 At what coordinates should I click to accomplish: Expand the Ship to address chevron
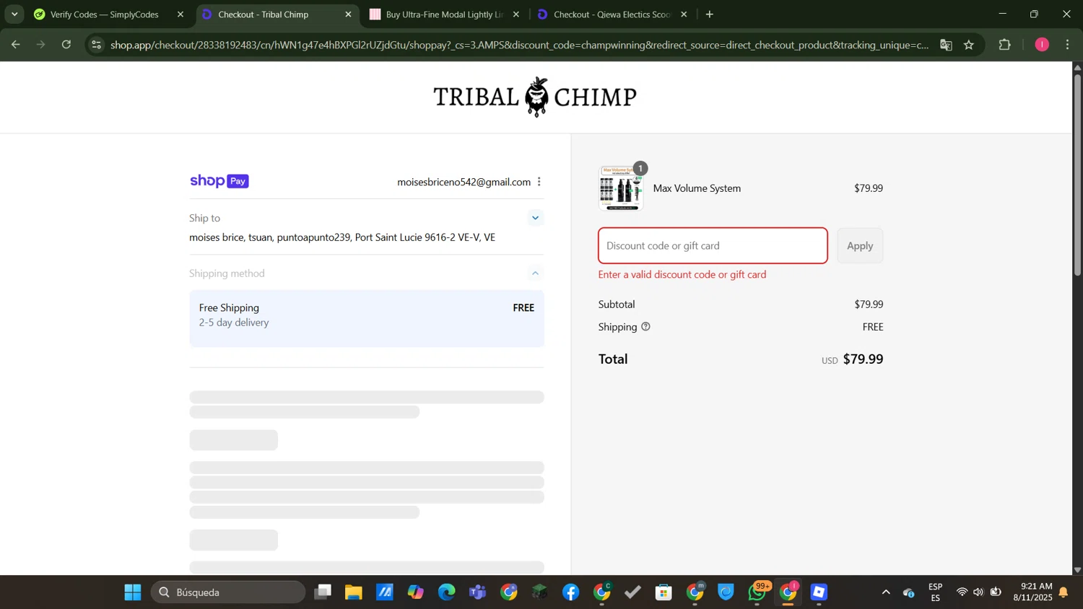[535, 218]
